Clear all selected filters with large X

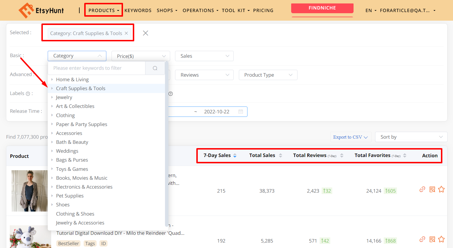click(145, 33)
